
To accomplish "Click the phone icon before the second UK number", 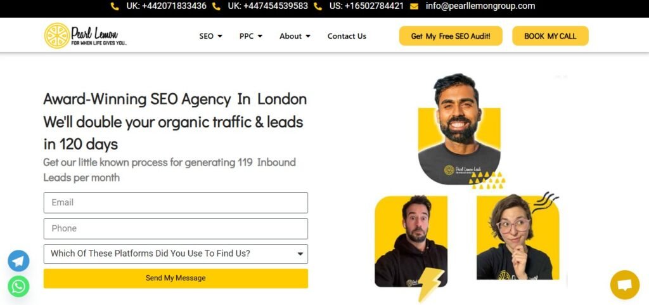I will (x=216, y=6).
